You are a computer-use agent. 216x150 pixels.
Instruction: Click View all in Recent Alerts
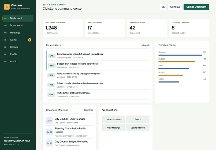point(146,45)
